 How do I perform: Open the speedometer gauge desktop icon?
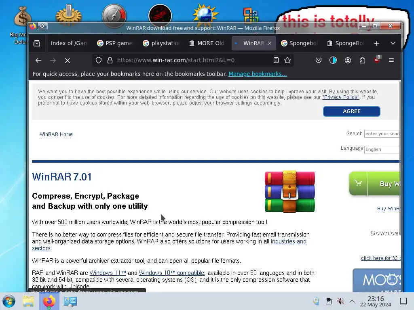(x=114, y=16)
